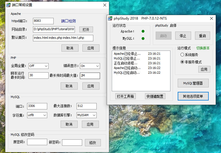221x153 pixels.
Task: Click 切换版本 link in phpStudy
Action: click(203, 48)
